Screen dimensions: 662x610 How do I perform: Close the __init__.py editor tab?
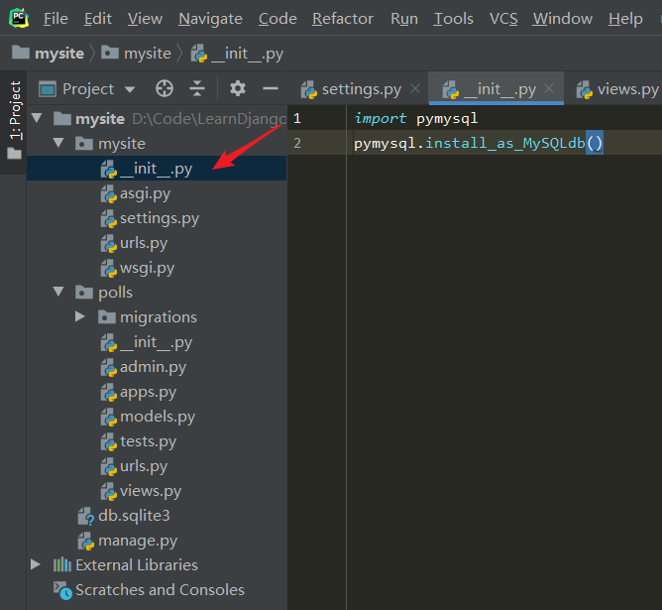[549, 89]
